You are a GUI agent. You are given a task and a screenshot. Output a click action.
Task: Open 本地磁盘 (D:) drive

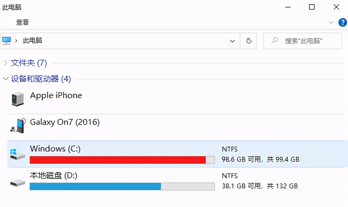click(x=53, y=176)
